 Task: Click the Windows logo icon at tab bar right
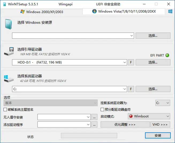pyautogui.click(x=170, y=11)
